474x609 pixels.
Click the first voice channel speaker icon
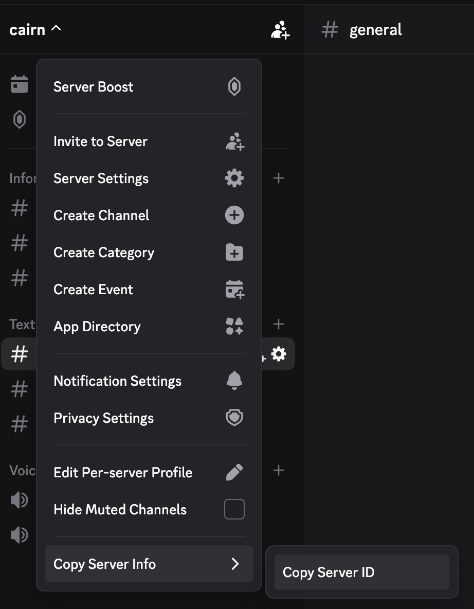20,500
